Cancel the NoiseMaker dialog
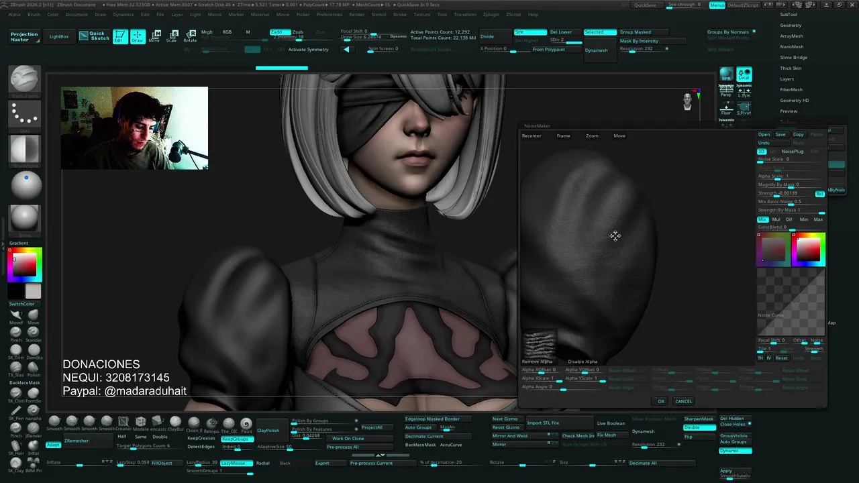The height and width of the screenshot is (483, 859). pyautogui.click(x=683, y=401)
